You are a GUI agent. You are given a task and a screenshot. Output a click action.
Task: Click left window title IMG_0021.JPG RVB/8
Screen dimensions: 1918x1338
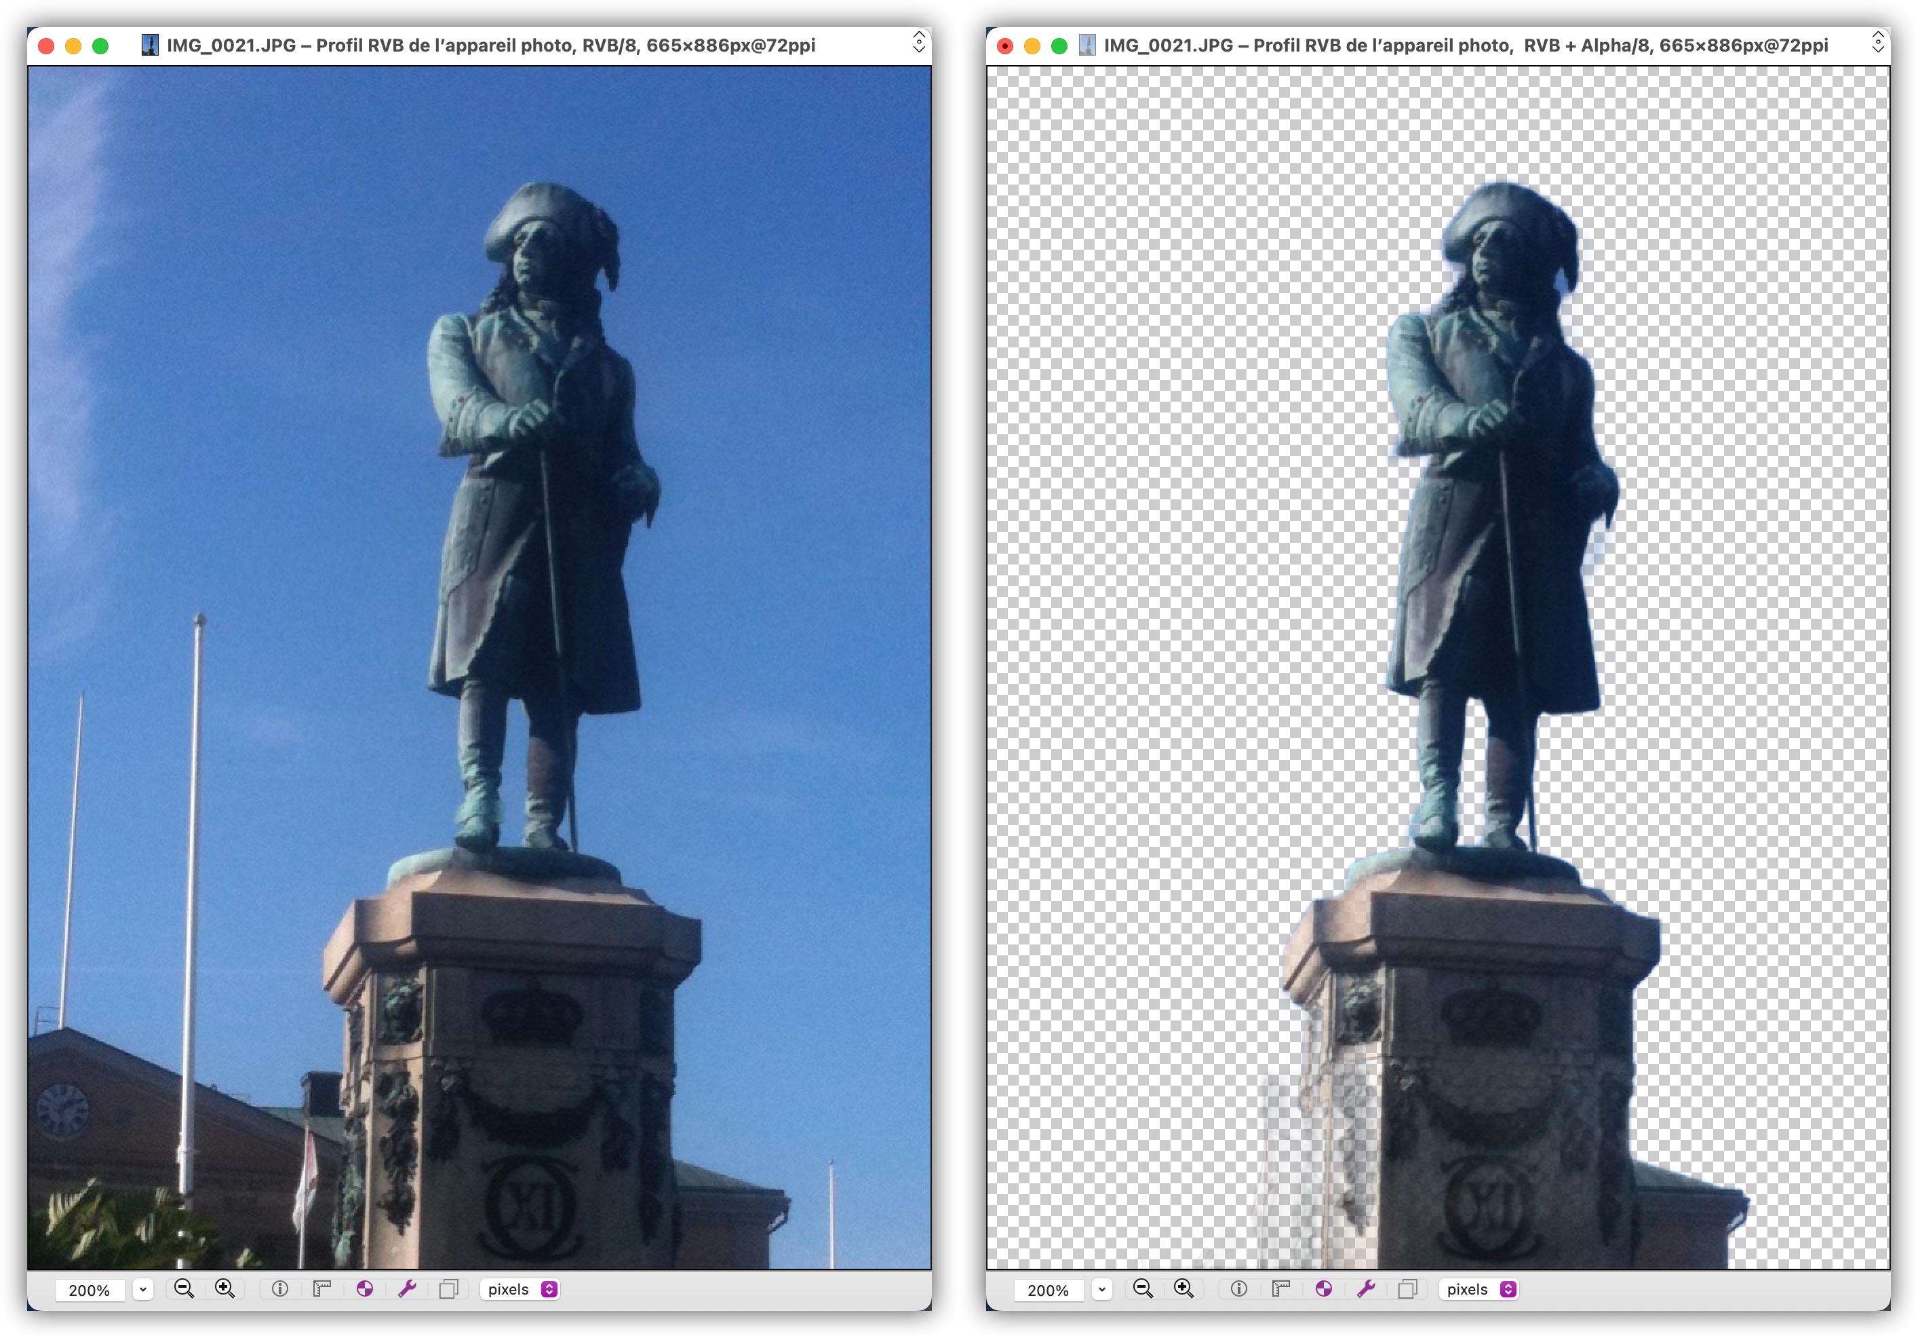click(490, 45)
